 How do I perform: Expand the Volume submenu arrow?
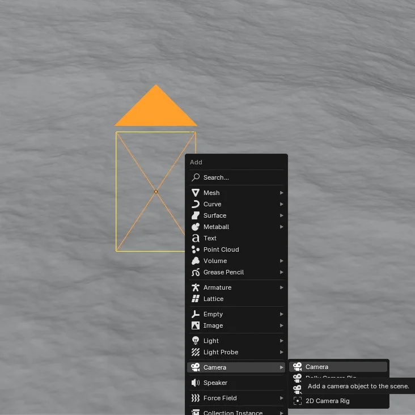[x=282, y=261]
